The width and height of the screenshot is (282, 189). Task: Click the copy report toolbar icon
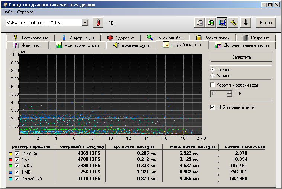(200, 23)
